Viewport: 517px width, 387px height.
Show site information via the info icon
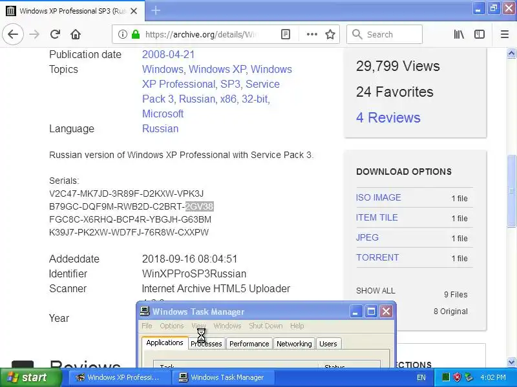coord(122,34)
